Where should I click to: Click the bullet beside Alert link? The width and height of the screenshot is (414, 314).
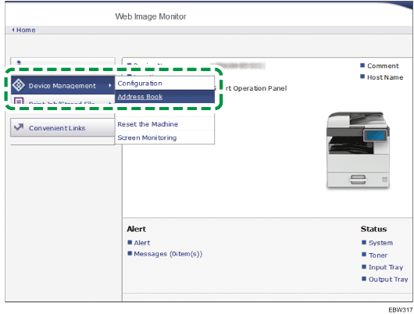click(x=130, y=242)
